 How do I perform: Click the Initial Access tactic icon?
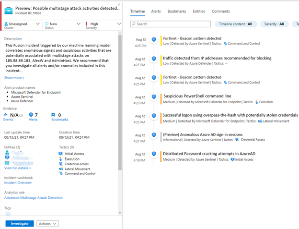coord(61,154)
